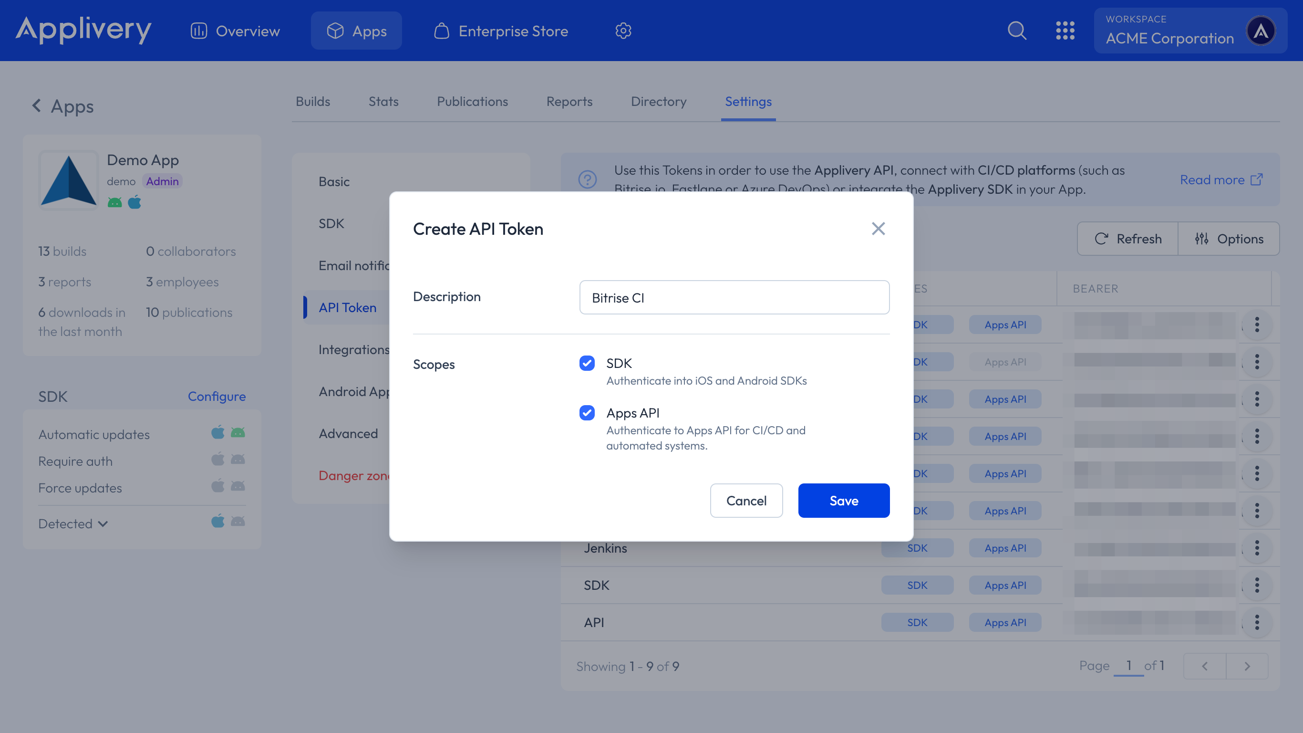Click the Applivery logo
Image resolution: width=1303 pixels, height=733 pixels.
tap(83, 31)
